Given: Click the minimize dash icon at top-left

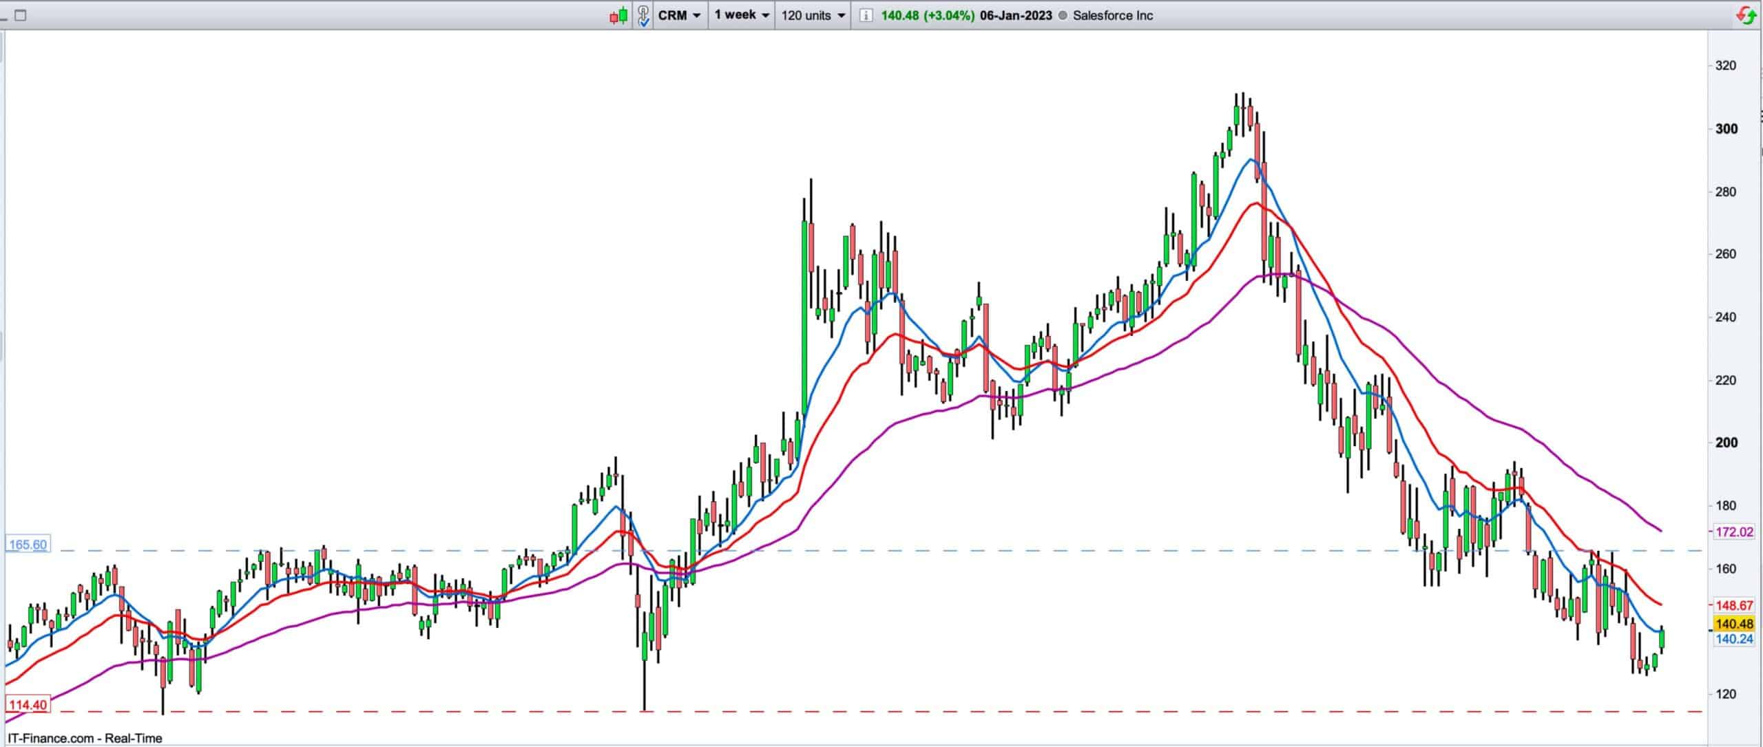Looking at the screenshot, I should point(4,18).
